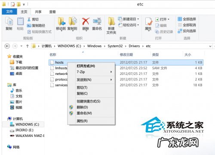Click Drivers in the address path
215x155 pixels.
pyautogui.click(x=134, y=46)
